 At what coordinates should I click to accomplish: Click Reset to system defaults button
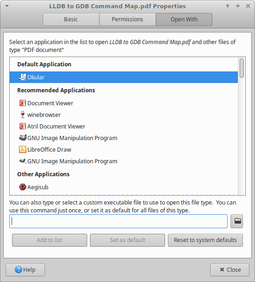(x=205, y=240)
